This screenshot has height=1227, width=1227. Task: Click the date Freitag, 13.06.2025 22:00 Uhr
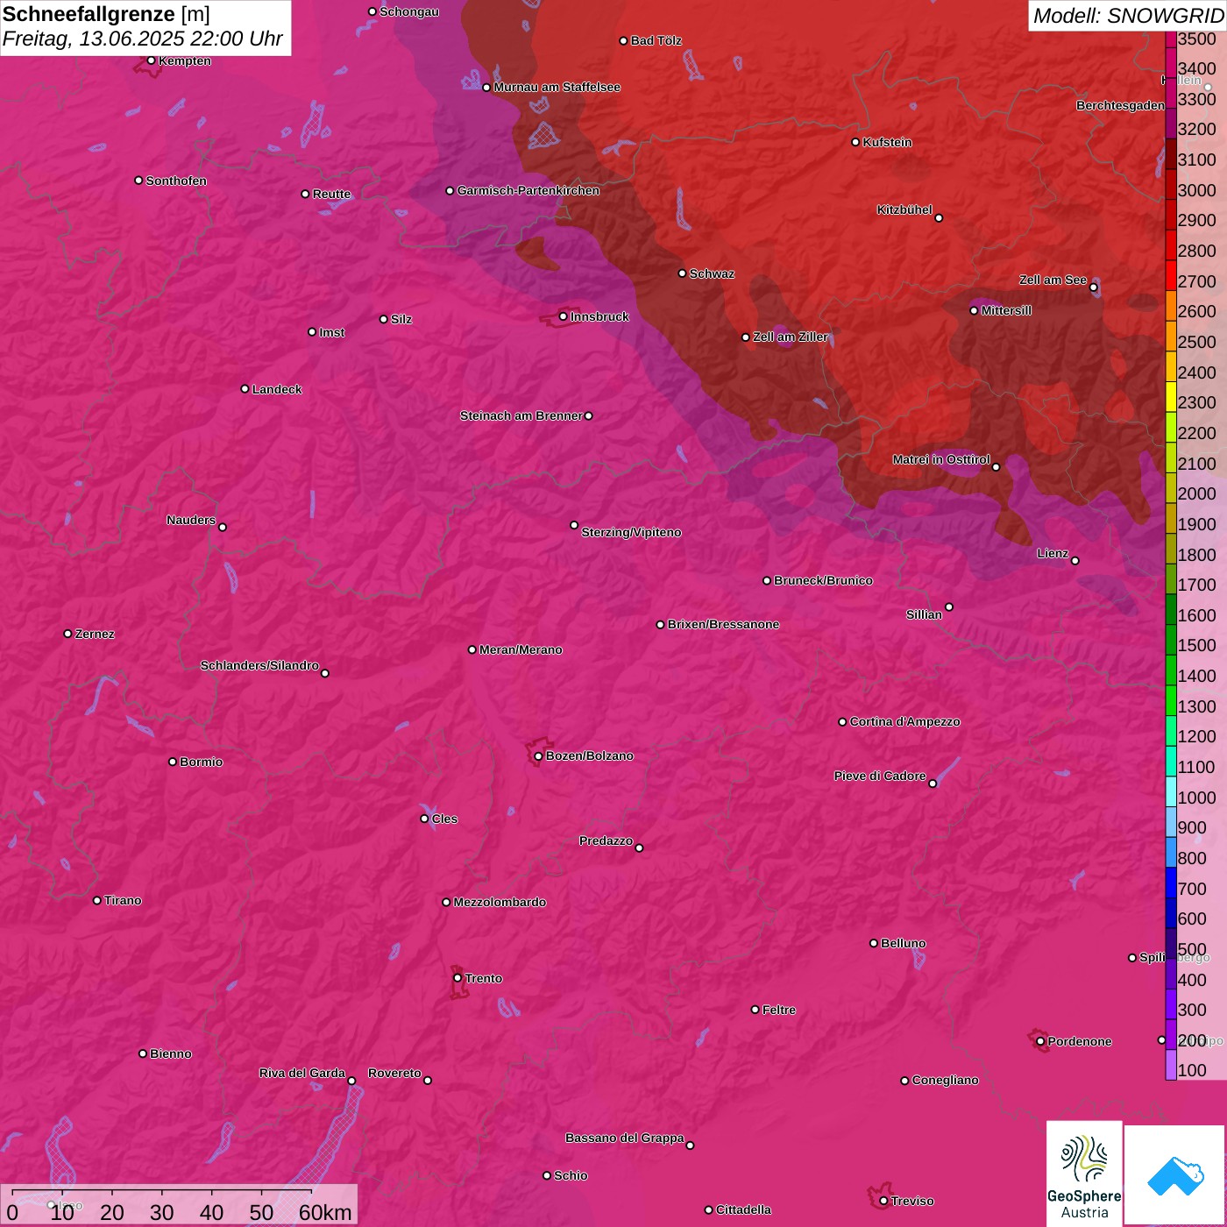142,39
